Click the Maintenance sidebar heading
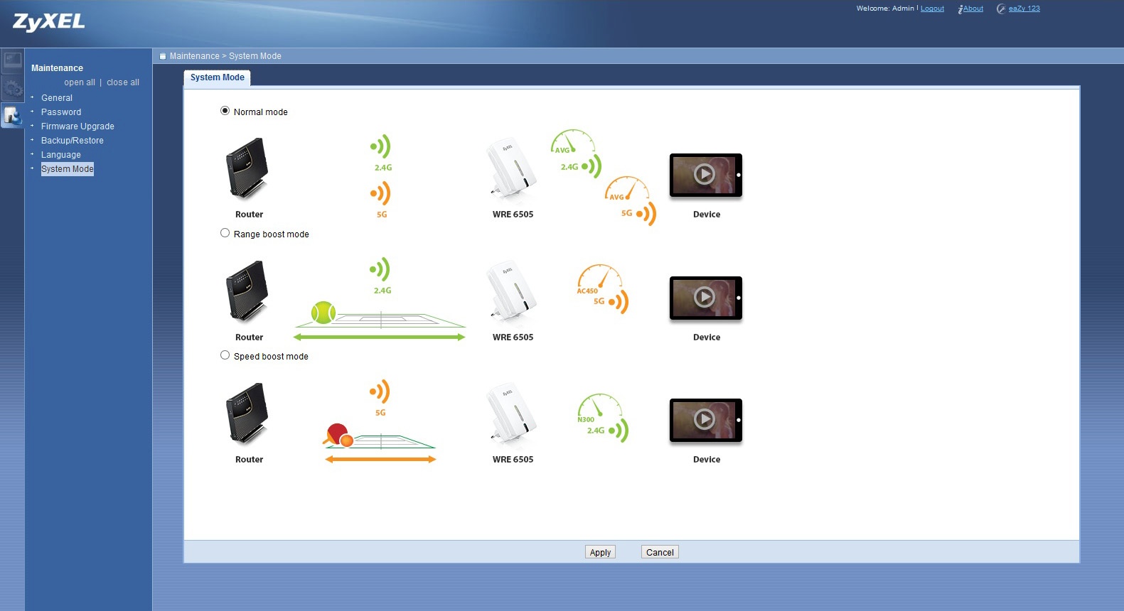The width and height of the screenshot is (1124, 611). [57, 68]
